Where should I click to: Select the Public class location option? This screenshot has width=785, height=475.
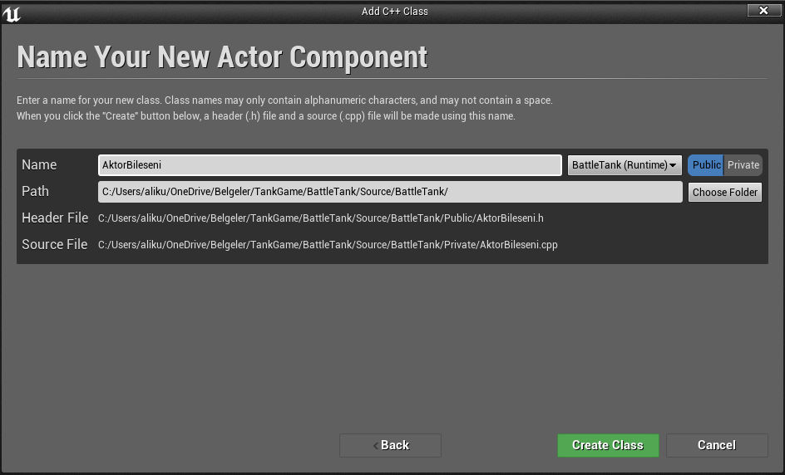tap(706, 165)
